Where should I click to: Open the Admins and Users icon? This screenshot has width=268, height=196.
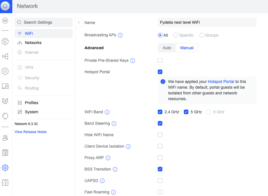click(x=5, y=138)
